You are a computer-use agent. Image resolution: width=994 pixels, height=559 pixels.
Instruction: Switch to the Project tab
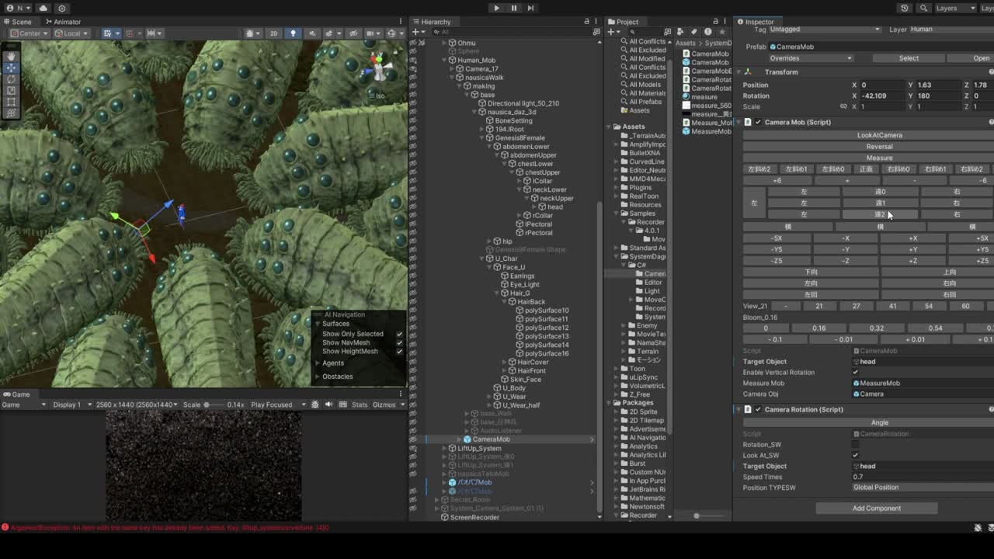626,22
